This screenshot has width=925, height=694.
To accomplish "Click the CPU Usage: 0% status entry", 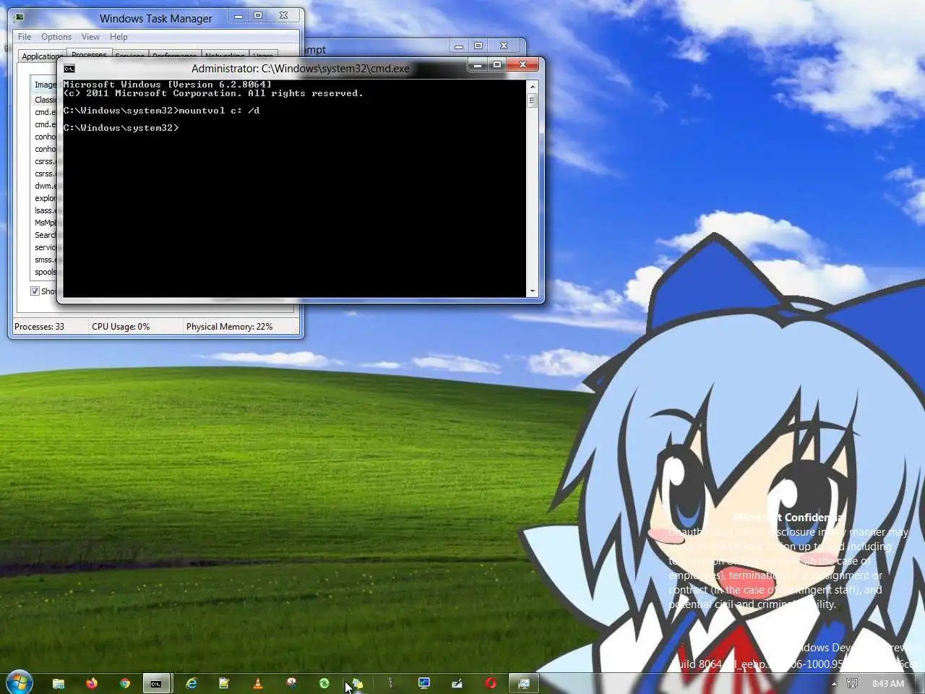I will (x=121, y=327).
